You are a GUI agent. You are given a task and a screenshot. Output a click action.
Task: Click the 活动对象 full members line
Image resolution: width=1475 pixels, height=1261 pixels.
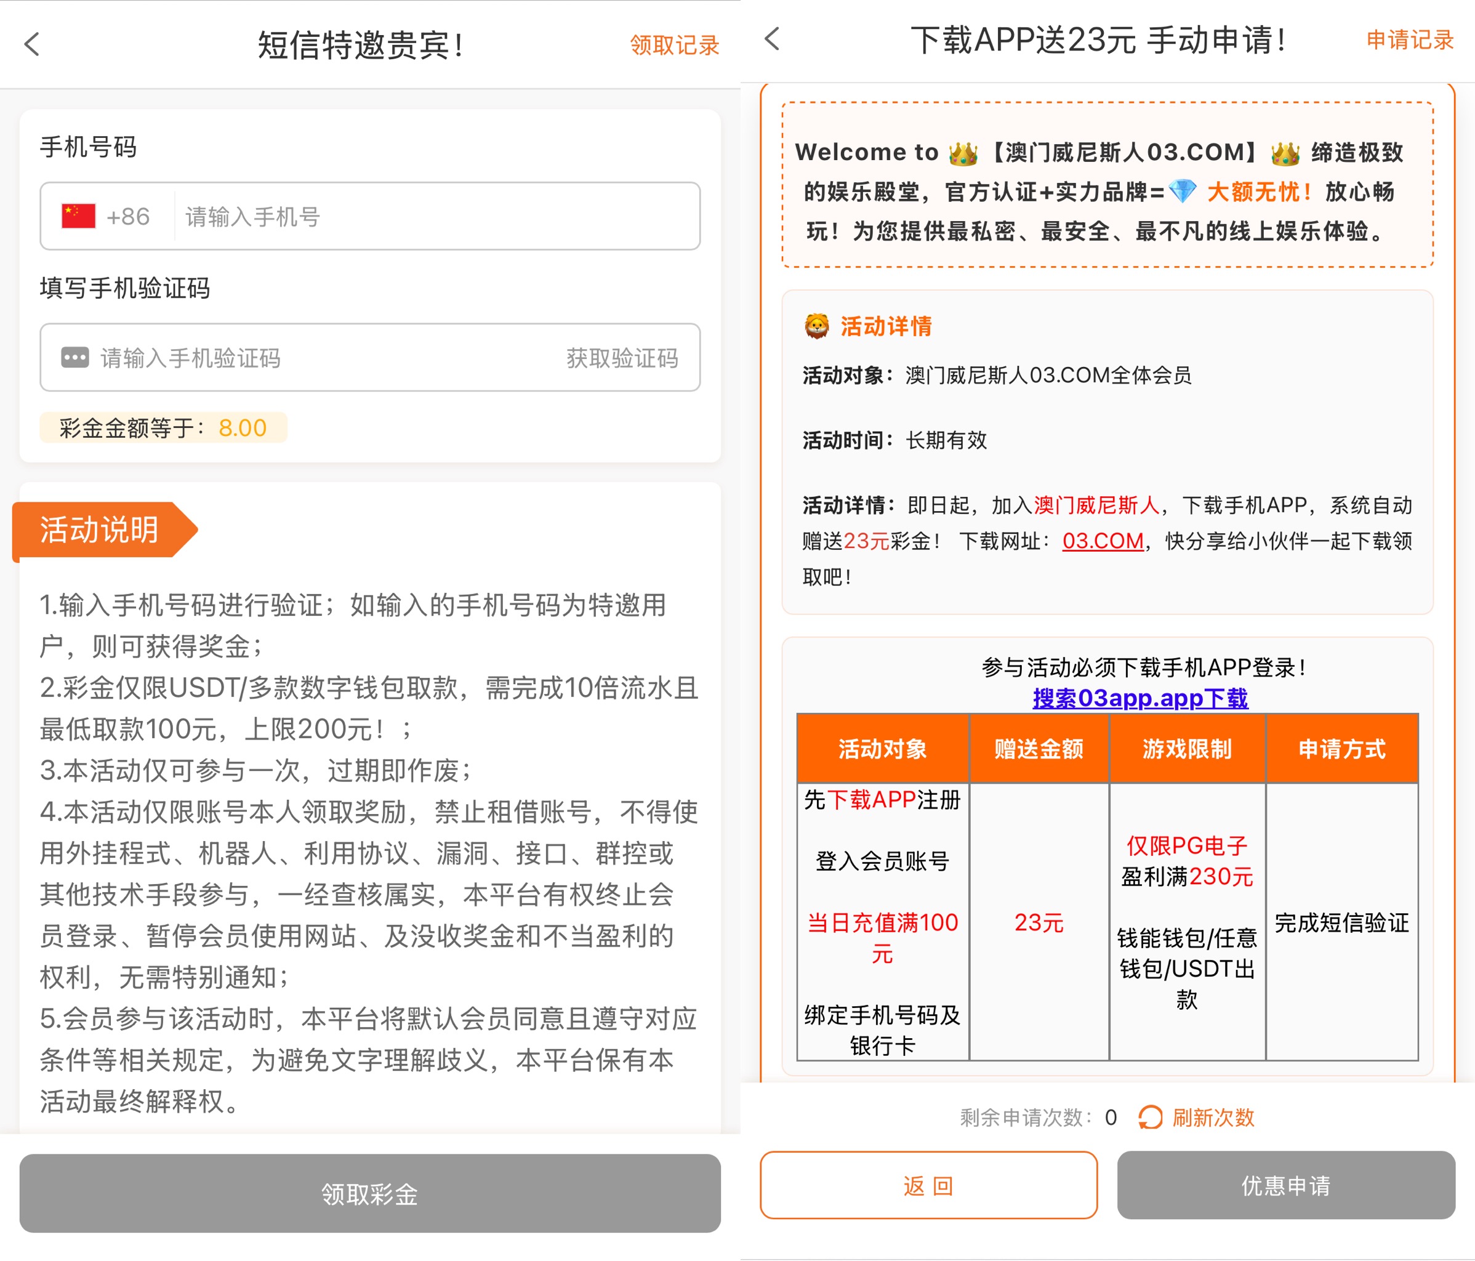point(997,375)
